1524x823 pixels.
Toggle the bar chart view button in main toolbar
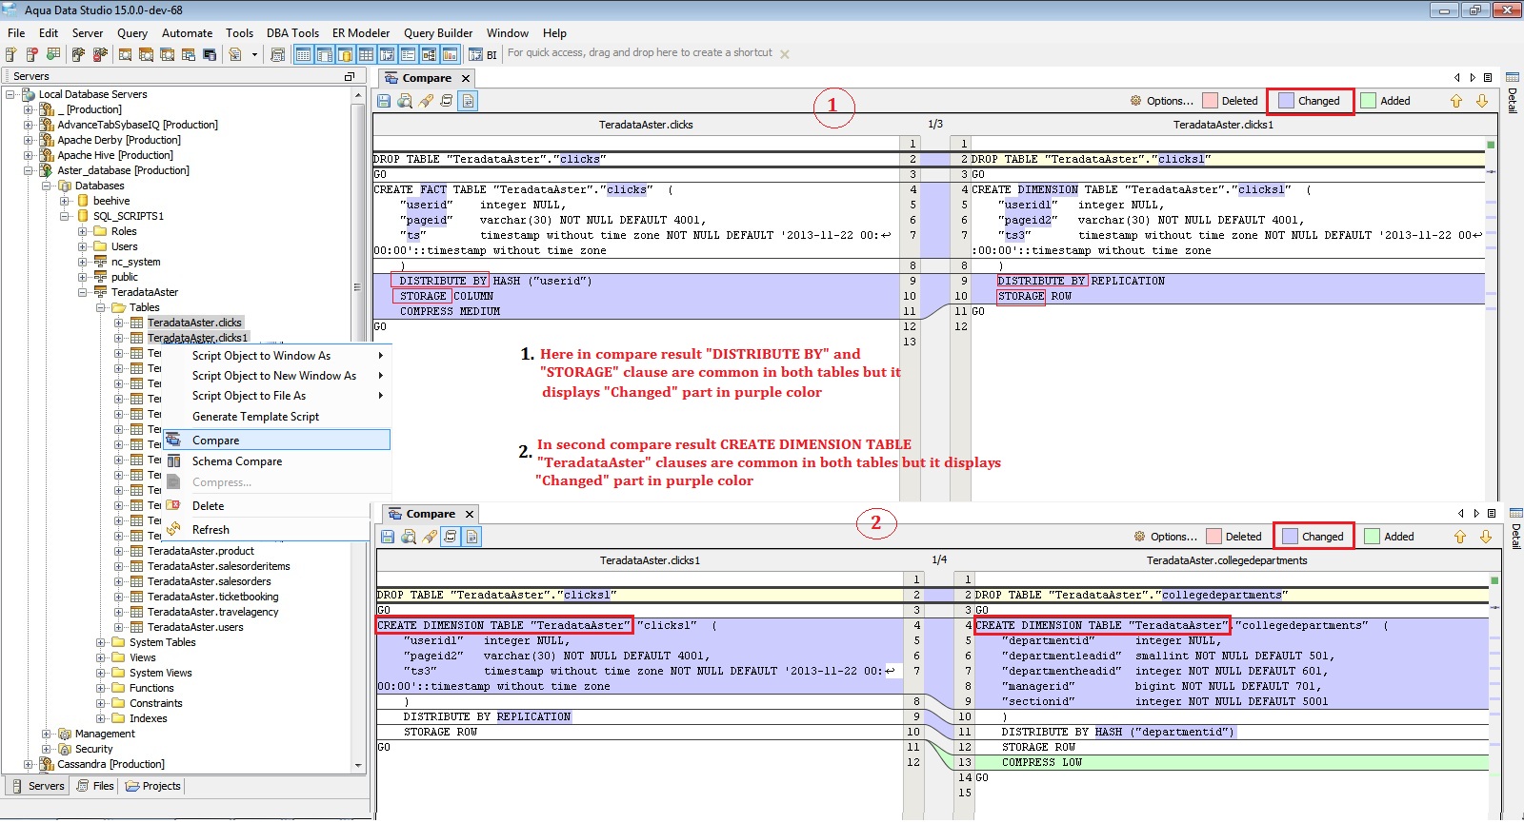click(450, 55)
